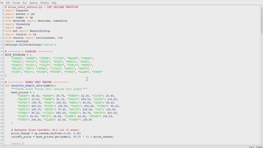Click the 'return {' line
Screen dimensions: 263x148
pos(17,143)
